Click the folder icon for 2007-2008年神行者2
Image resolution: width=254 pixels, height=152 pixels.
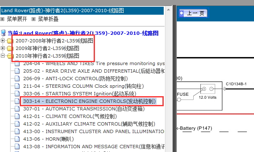coord(10,41)
